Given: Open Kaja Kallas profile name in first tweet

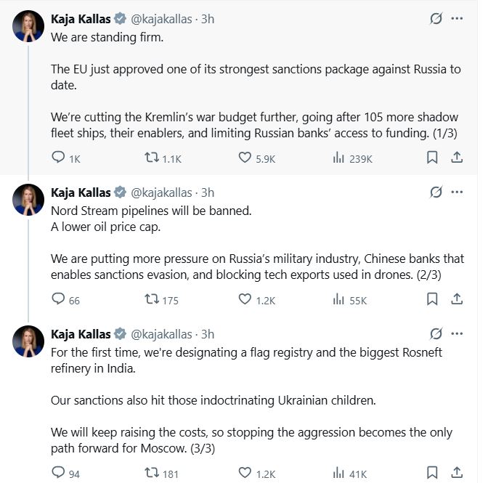Looking at the screenshot, I should (81, 19).
